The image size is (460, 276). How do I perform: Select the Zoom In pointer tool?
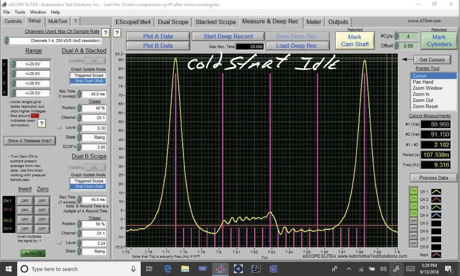433,94
